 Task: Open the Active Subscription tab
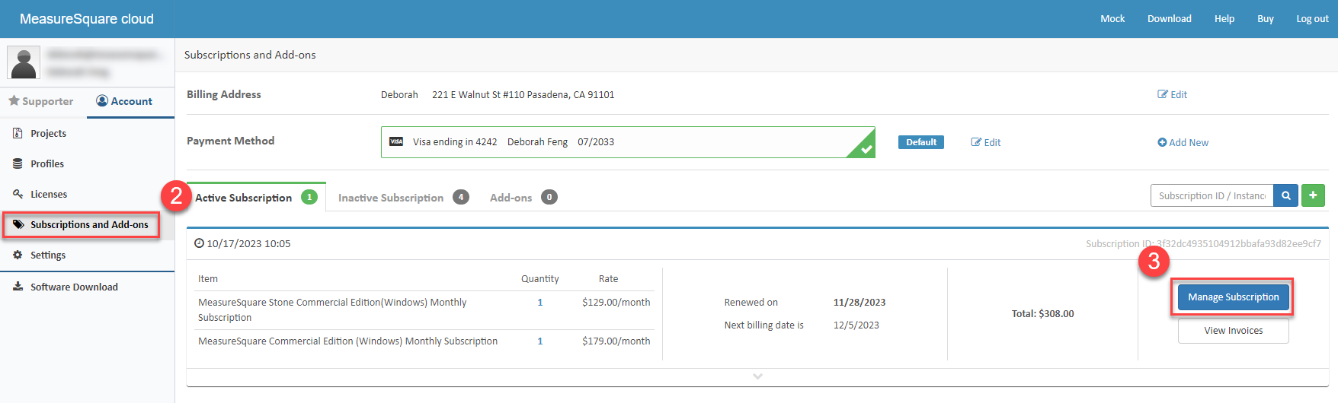(256, 197)
